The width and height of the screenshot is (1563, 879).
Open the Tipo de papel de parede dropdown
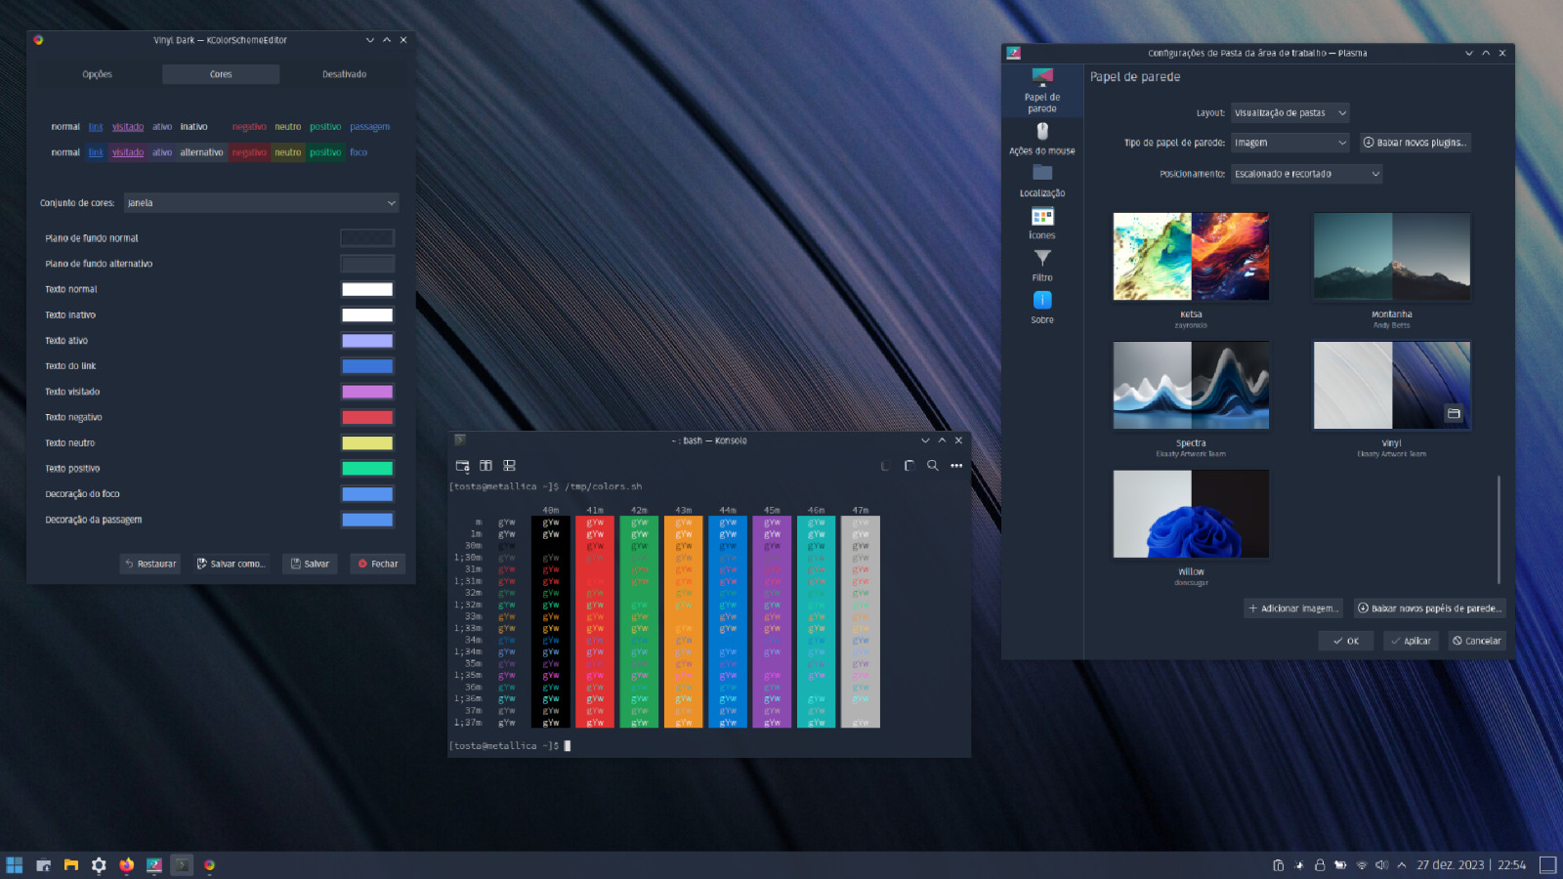point(1288,142)
